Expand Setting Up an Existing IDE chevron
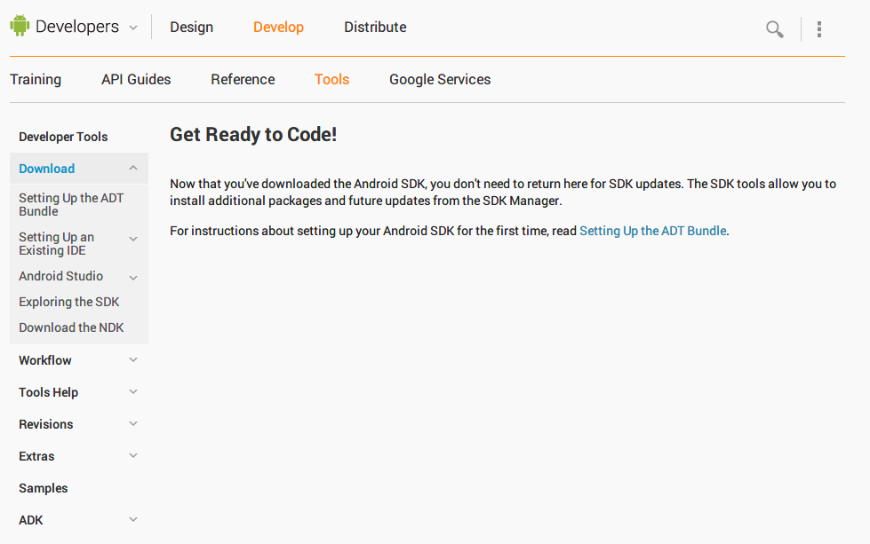The width and height of the screenshot is (870, 544). point(133,239)
